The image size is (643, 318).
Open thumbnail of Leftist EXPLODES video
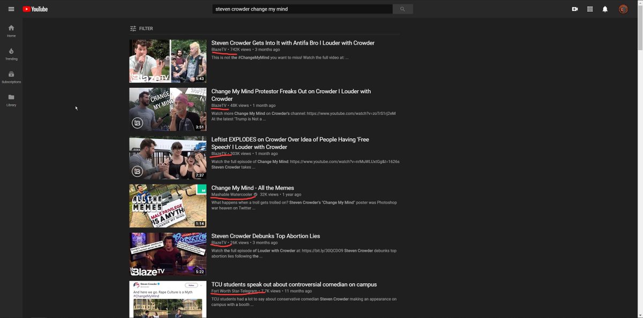coord(168,157)
